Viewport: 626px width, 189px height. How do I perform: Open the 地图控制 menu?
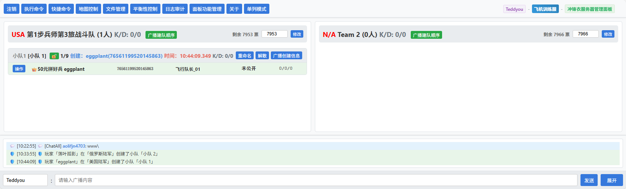pyautogui.click(x=88, y=9)
